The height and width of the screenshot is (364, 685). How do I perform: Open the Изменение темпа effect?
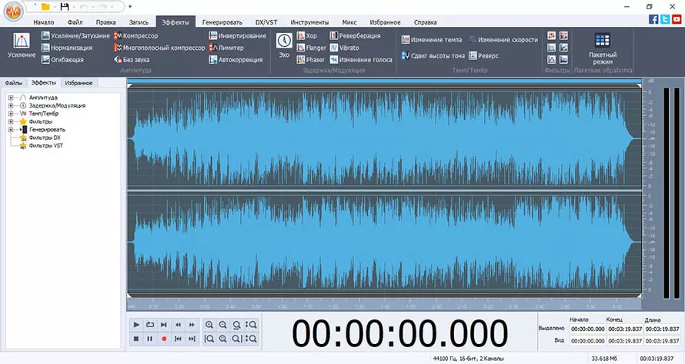click(x=432, y=40)
